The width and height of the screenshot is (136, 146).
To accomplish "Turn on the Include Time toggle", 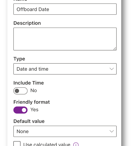I will (x=20, y=91).
